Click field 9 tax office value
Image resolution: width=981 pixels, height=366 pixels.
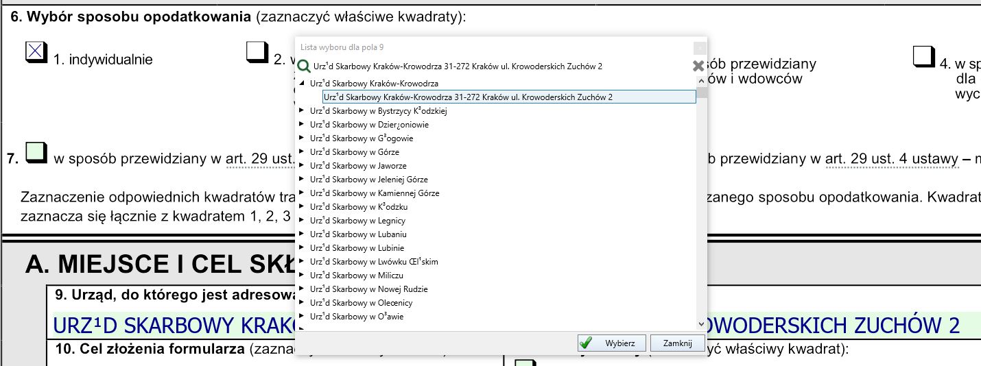pyautogui.click(x=172, y=325)
